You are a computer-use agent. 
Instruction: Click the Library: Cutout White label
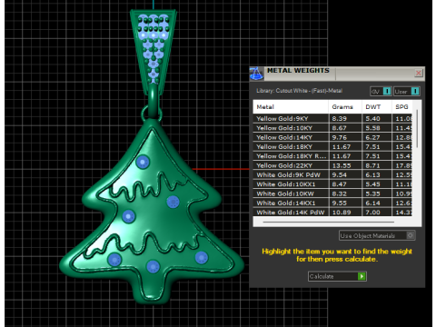[299, 91]
